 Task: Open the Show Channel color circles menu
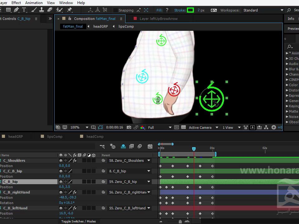click(142, 127)
